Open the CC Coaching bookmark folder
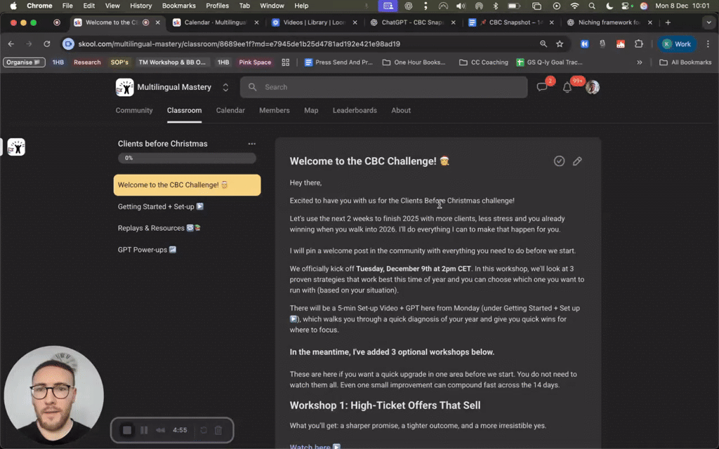 pyautogui.click(x=484, y=62)
